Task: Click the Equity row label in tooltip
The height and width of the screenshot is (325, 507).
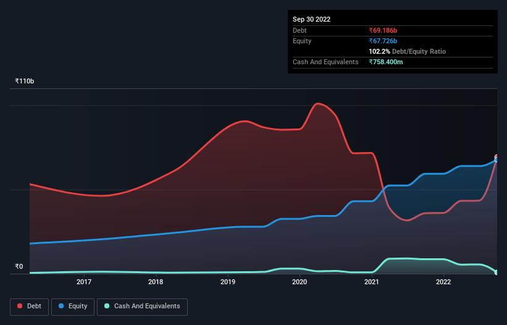Action: (x=302, y=41)
